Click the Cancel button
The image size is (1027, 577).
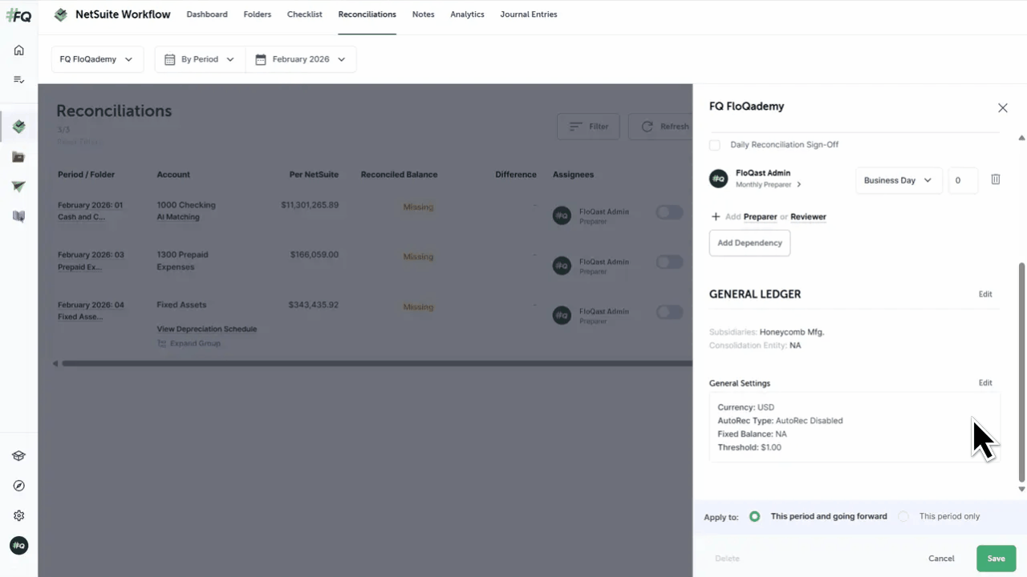coord(941,559)
